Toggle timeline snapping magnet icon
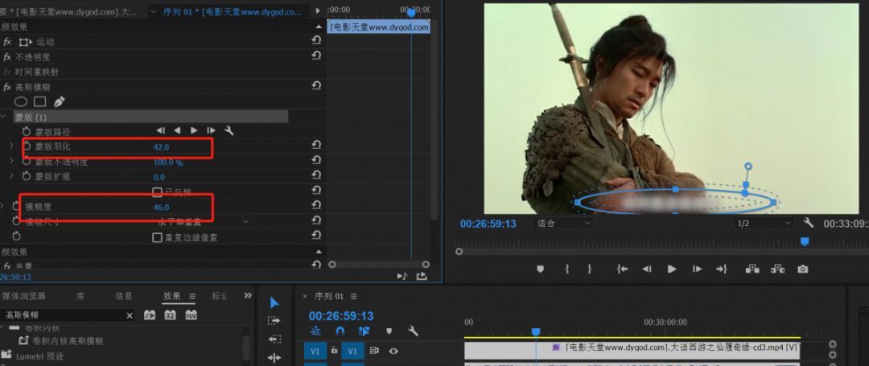 pyautogui.click(x=340, y=331)
